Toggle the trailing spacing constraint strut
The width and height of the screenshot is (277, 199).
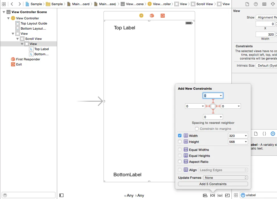click(218, 106)
